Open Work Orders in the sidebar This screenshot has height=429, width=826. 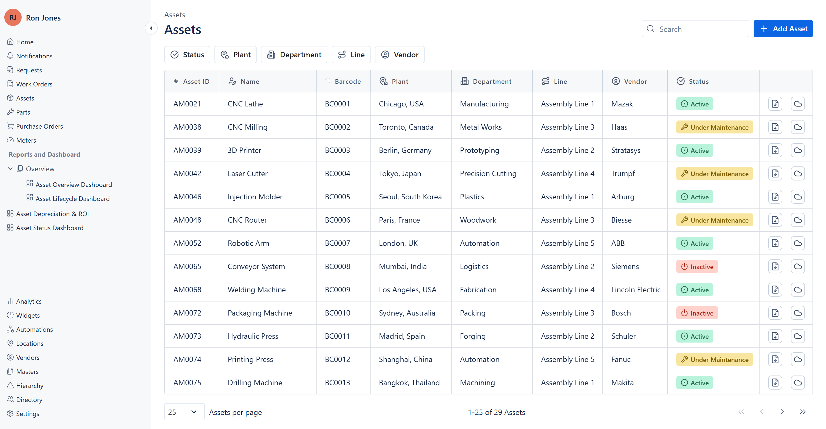tap(30, 84)
